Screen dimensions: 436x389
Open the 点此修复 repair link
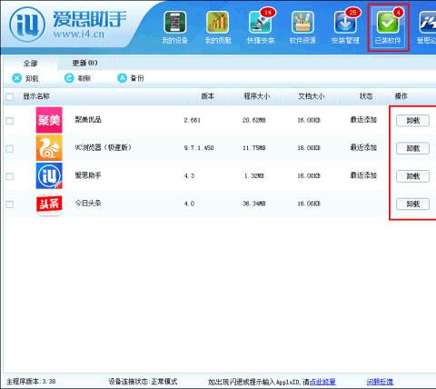(x=322, y=382)
